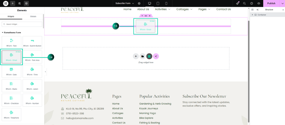
Task: Add new container with canvas plus button
Action: click(x=136, y=56)
